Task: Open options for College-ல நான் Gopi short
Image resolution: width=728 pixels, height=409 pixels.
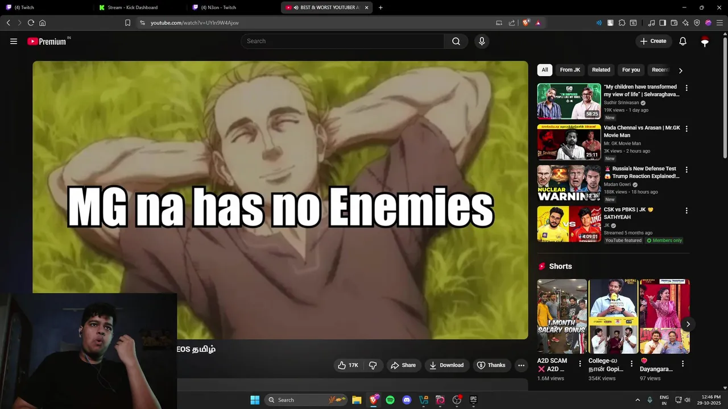Action: pos(631,364)
